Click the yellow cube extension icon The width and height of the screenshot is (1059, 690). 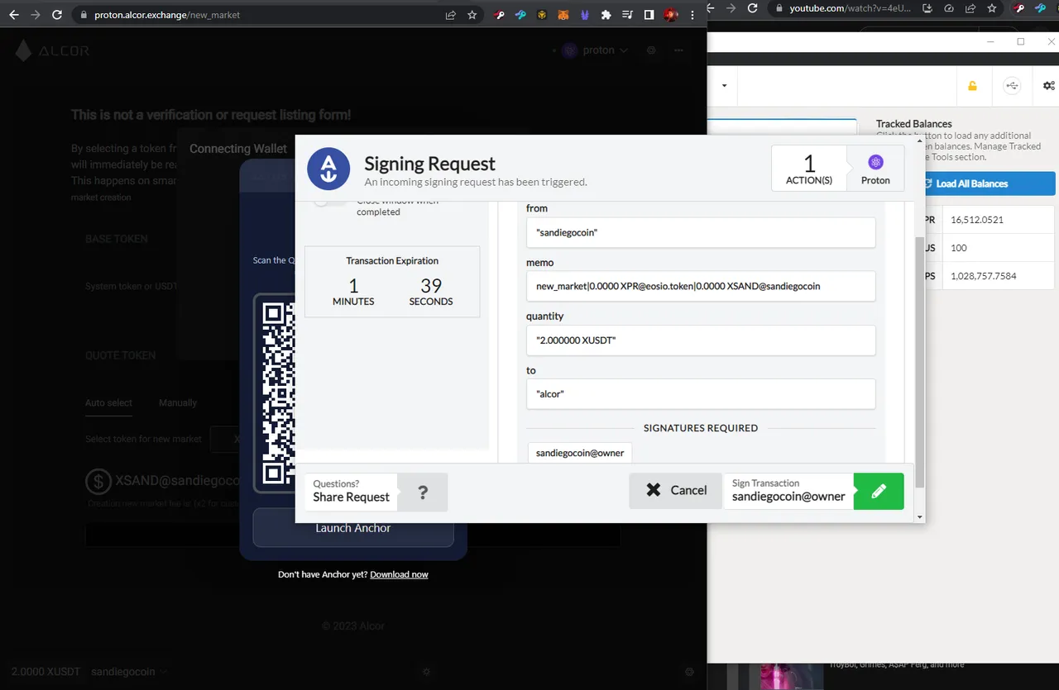point(542,15)
